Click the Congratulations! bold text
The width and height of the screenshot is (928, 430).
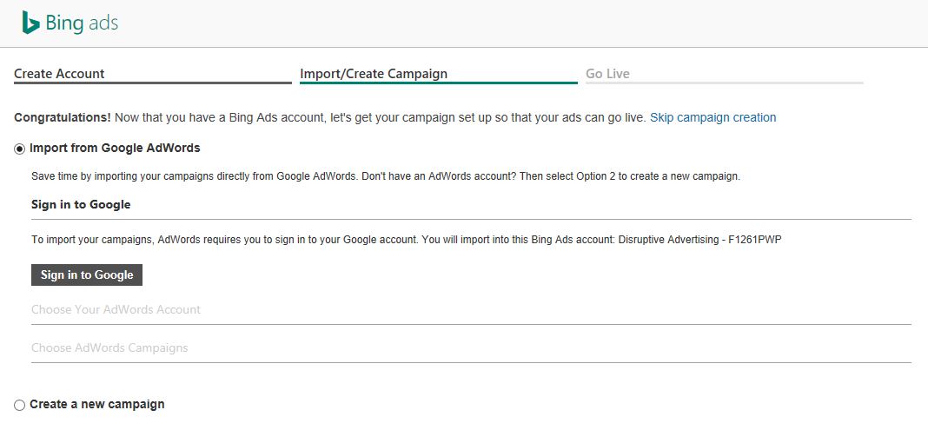(x=63, y=117)
